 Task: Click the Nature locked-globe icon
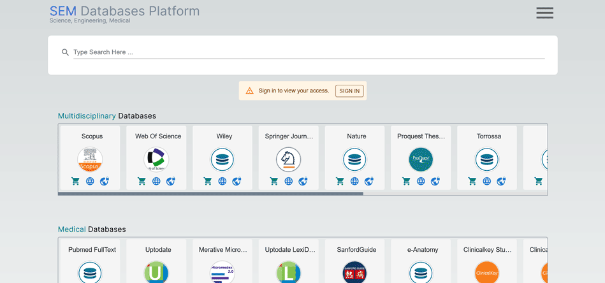click(369, 181)
